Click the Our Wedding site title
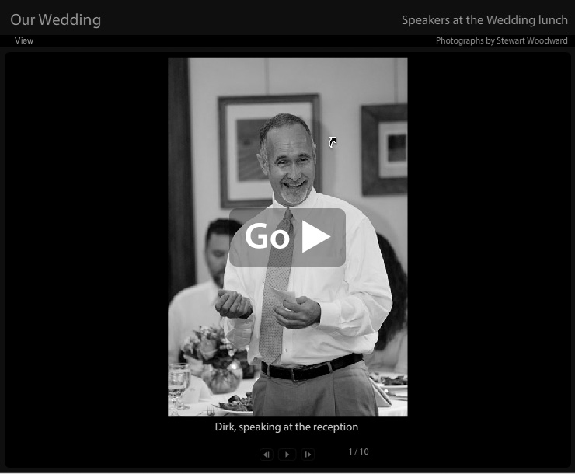The height and width of the screenshot is (474, 575). pyautogui.click(x=55, y=19)
